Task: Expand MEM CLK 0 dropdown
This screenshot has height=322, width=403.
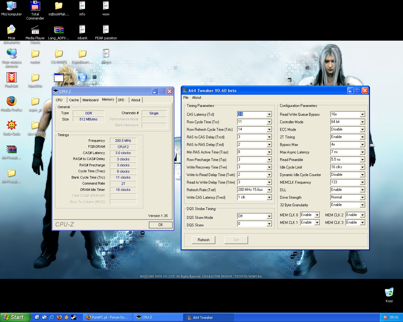Action: click(317, 215)
